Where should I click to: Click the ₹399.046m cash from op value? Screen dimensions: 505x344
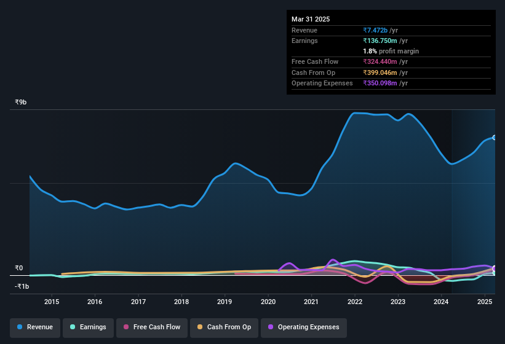pyautogui.click(x=380, y=72)
